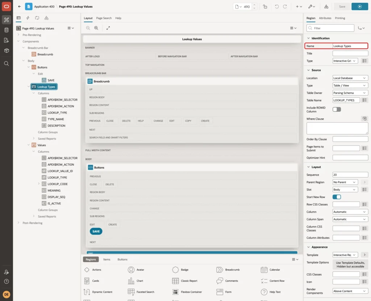Click the Order By Clause field
371x301 pixels.
[x=350, y=139]
